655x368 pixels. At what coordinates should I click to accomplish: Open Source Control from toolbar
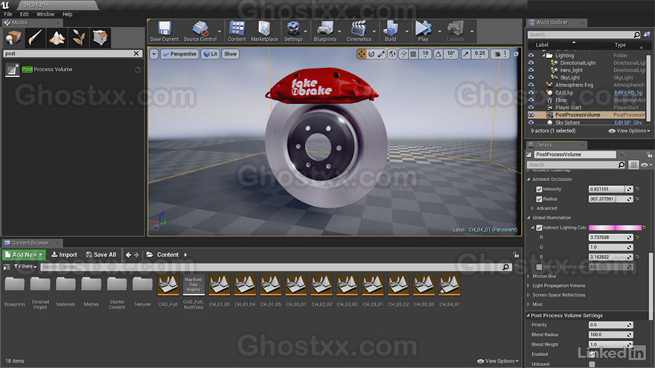pos(200,31)
